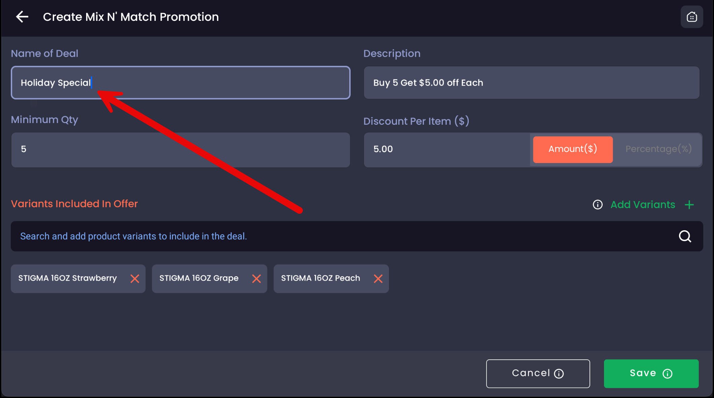The width and height of the screenshot is (714, 398).
Task: Click the plus icon next to Add Variants
Action: point(689,204)
